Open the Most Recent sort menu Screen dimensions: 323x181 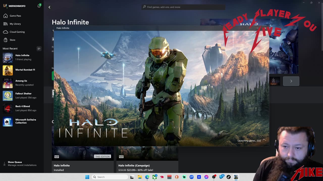[39, 49]
